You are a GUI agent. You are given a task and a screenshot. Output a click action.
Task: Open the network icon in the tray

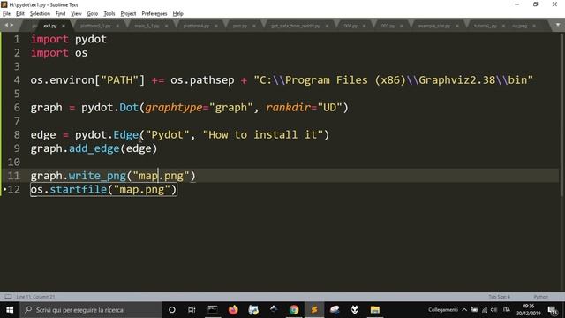pyautogui.click(x=485, y=310)
